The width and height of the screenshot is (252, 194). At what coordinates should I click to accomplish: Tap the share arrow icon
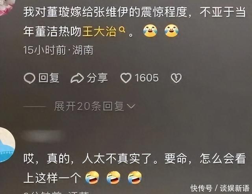[77, 78]
